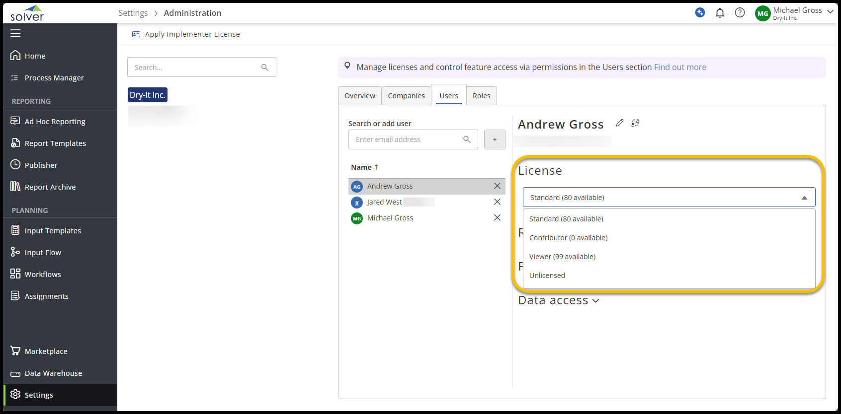
Task: Select Viewer (99 available) license option
Action: point(562,257)
